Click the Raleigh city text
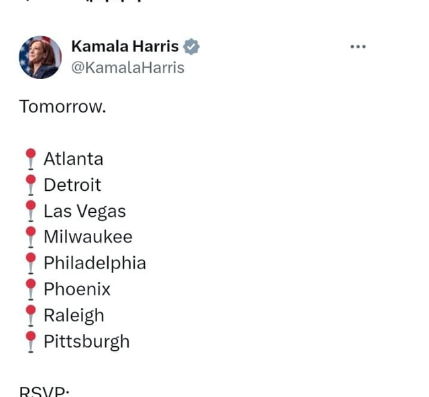The height and width of the screenshot is (397, 429). pyautogui.click(x=74, y=315)
